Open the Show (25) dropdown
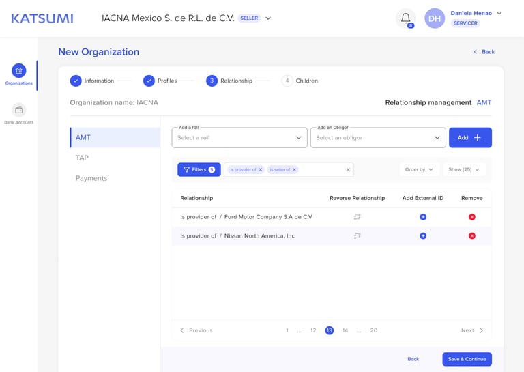Viewport: 524px width, 372px height. (464, 169)
